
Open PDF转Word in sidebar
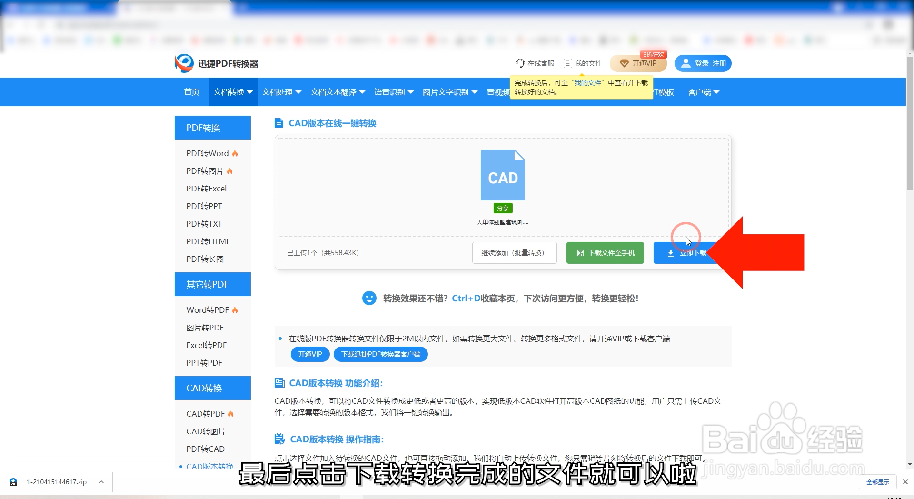(x=208, y=153)
